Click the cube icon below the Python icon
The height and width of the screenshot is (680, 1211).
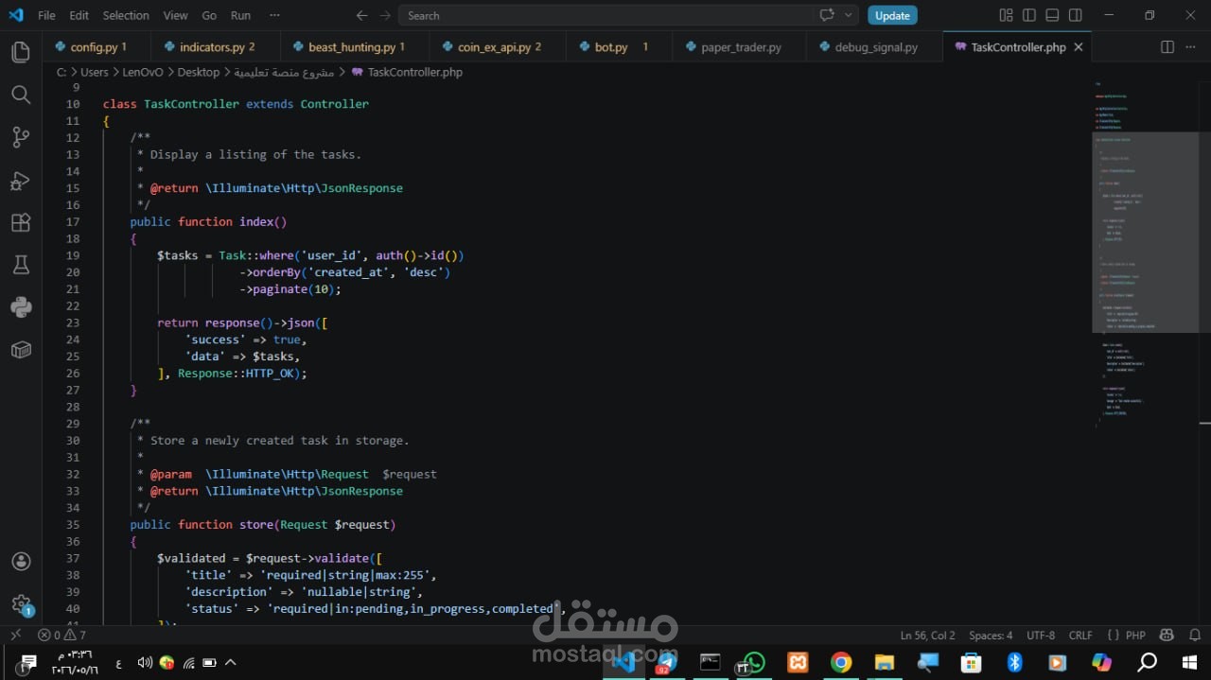tap(21, 350)
